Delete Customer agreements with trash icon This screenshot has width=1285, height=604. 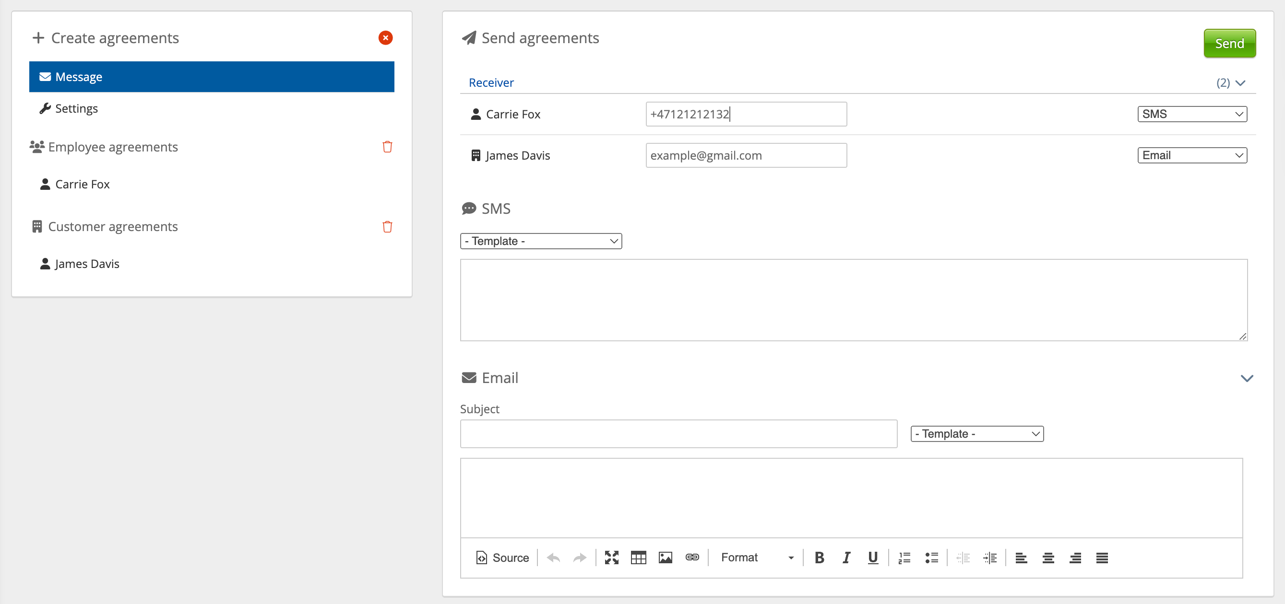387,227
